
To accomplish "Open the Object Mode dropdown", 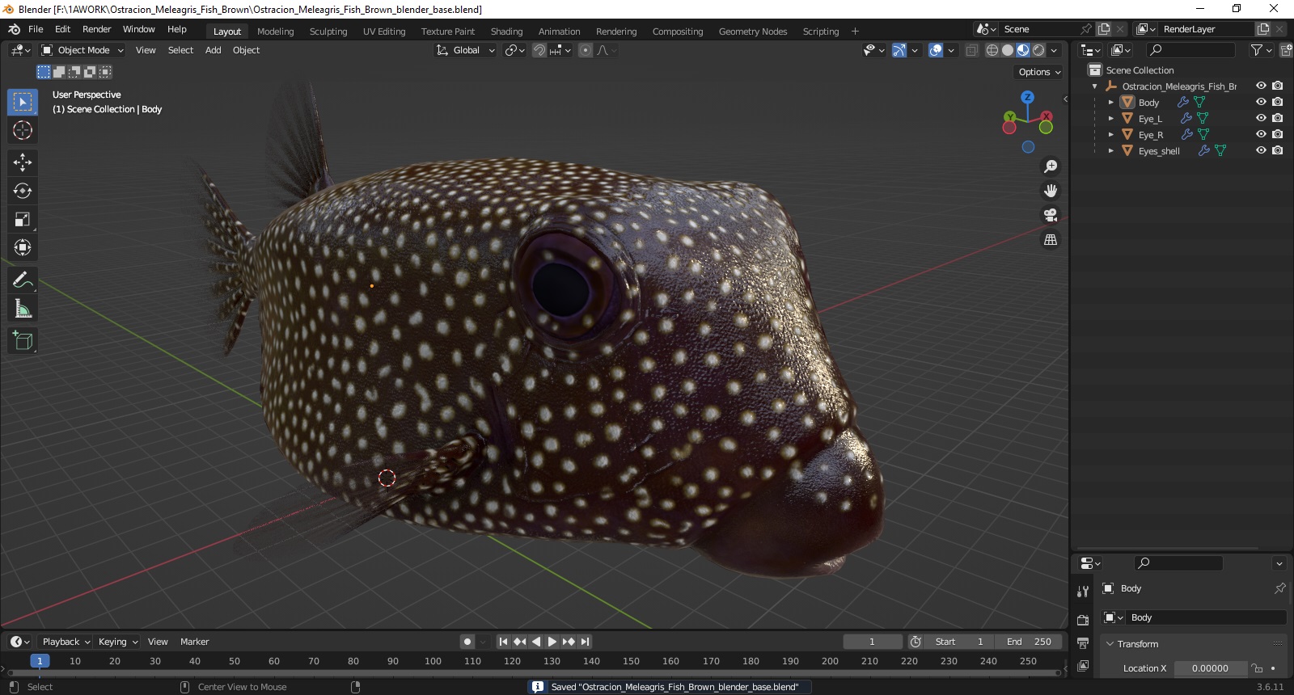I will (82, 50).
